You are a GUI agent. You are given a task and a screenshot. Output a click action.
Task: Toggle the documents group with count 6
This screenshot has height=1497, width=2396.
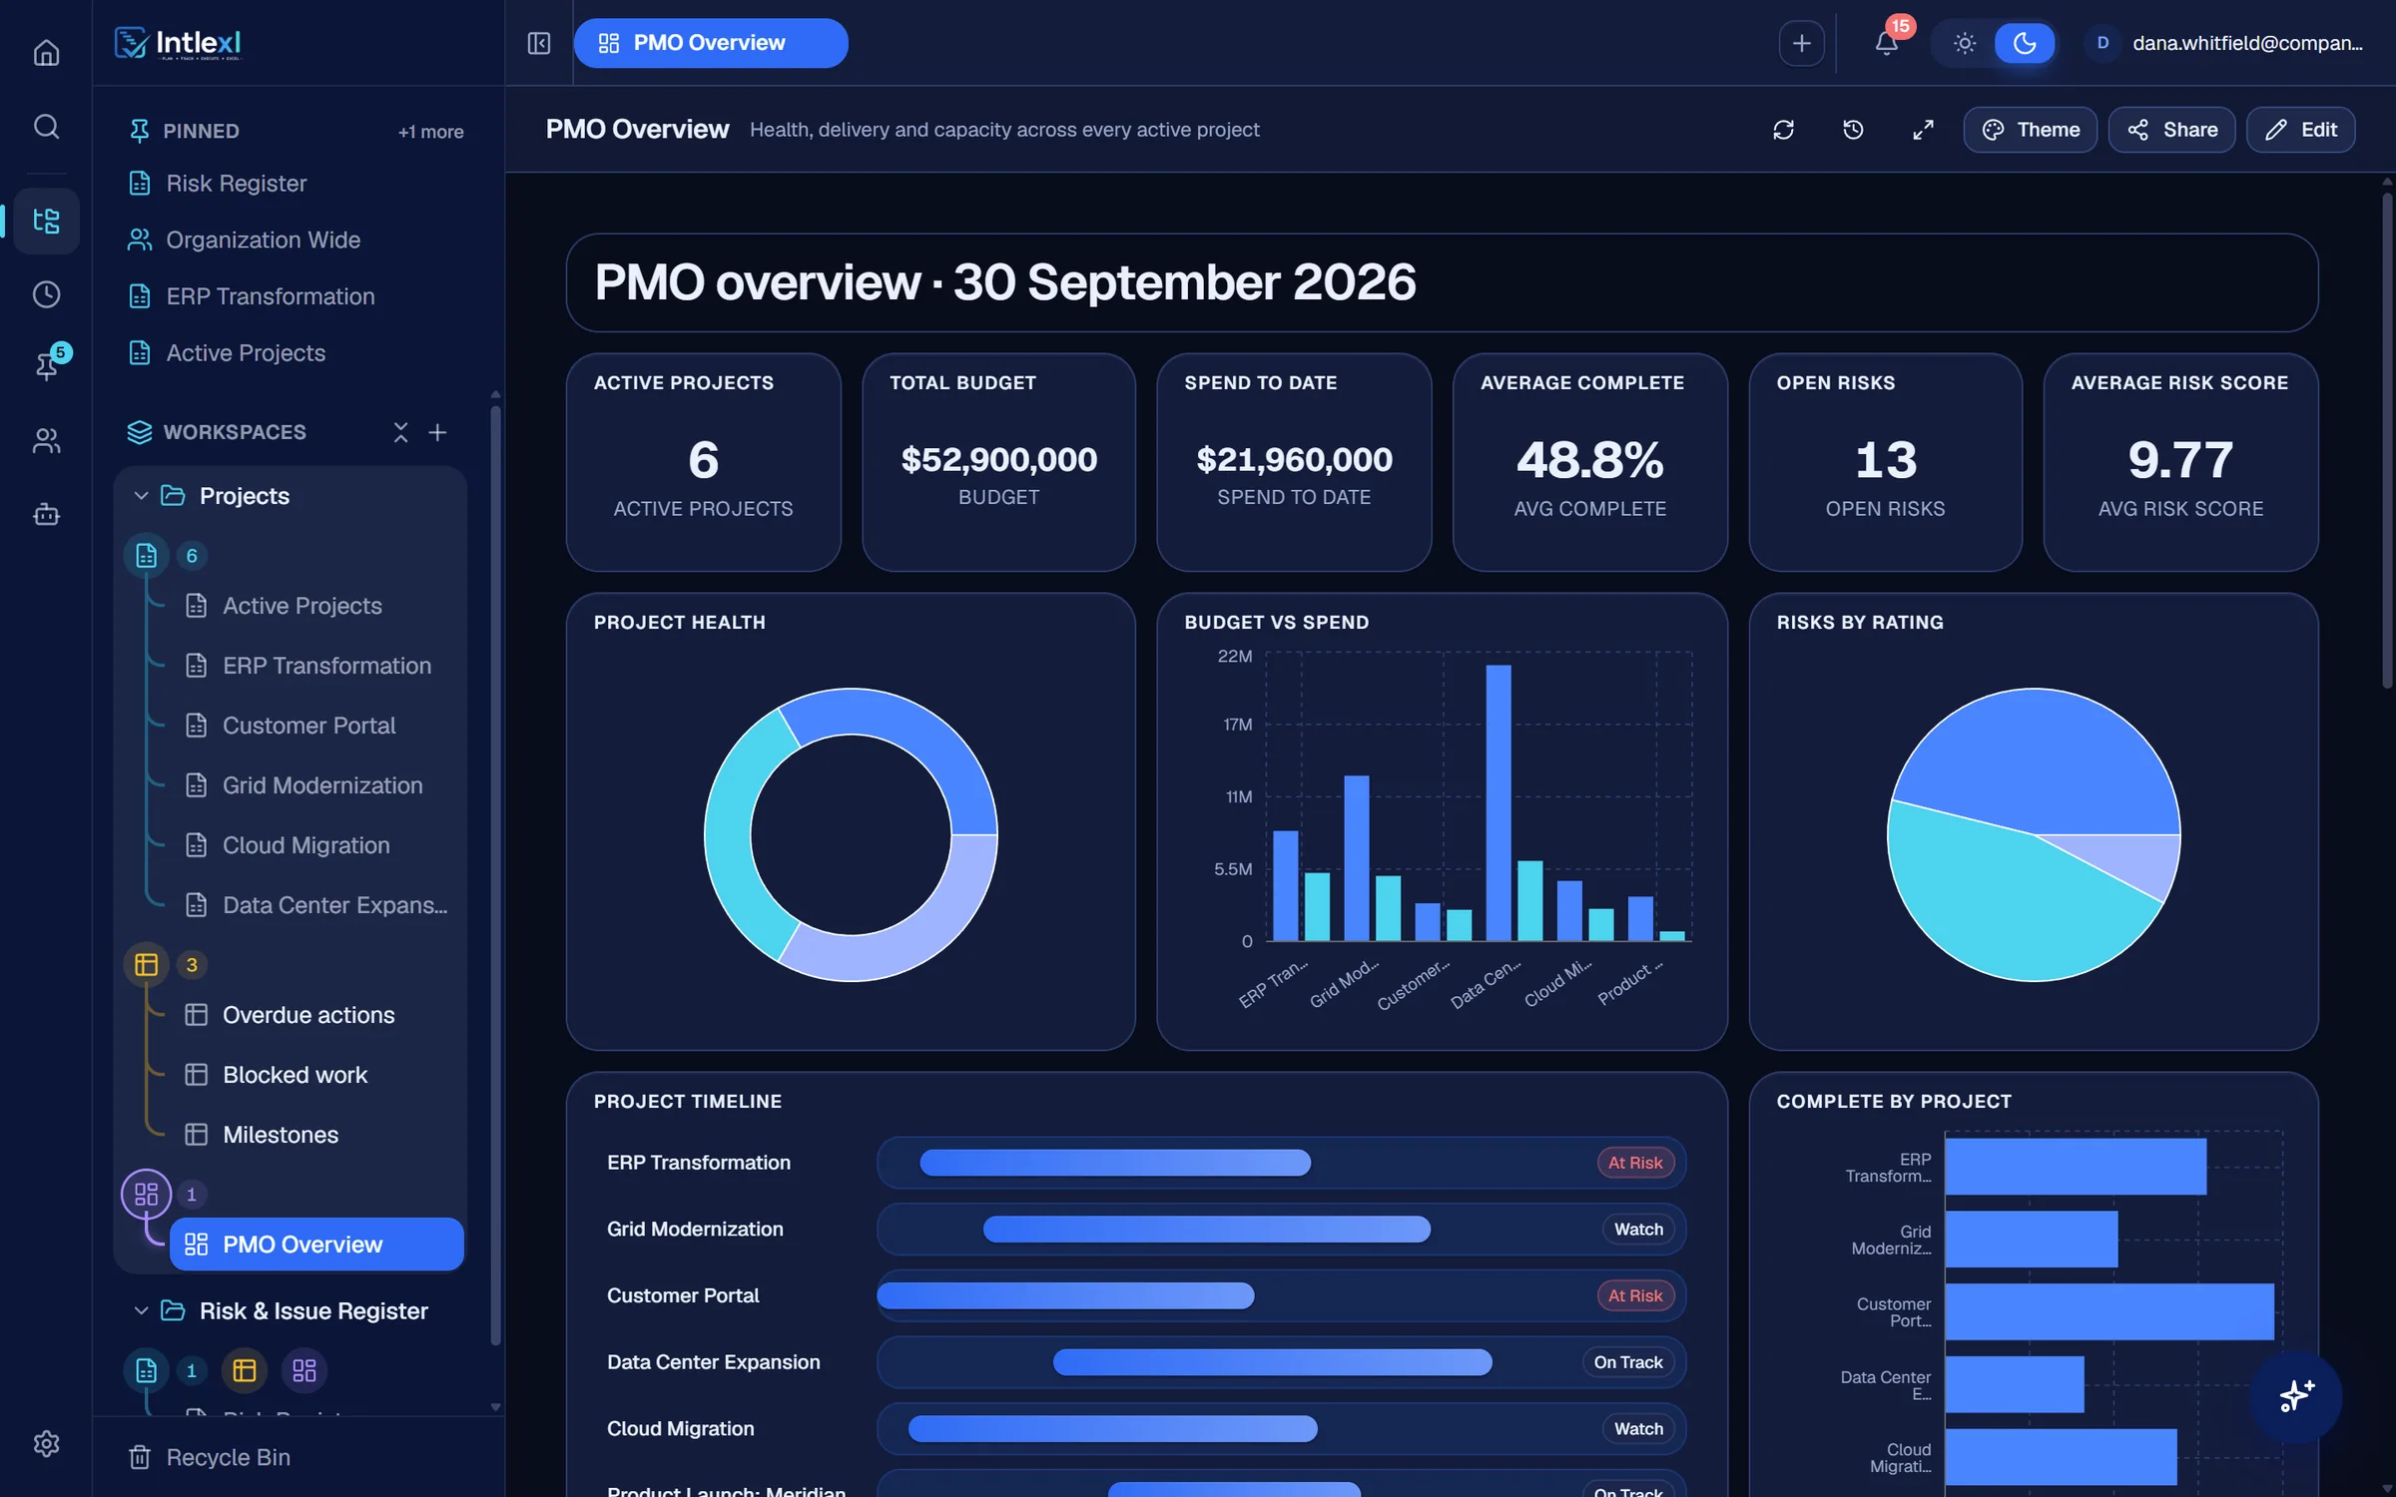pos(146,556)
